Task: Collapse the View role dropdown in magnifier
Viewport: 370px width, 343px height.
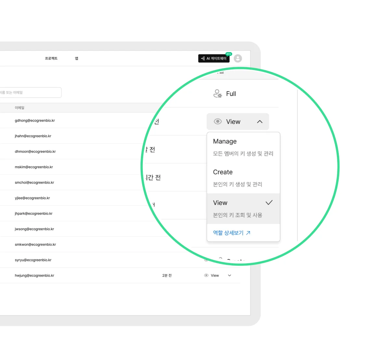Action: click(238, 122)
